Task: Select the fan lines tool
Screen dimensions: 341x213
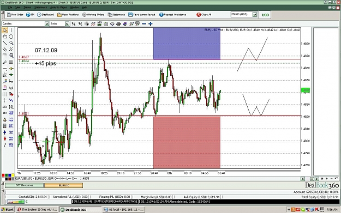Action: pyautogui.click(x=5, y=75)
